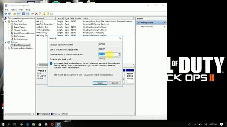The image size is (227, 127).
Task: Click the Forward arrow in the toolbar
Action: (x=10, y=14)
